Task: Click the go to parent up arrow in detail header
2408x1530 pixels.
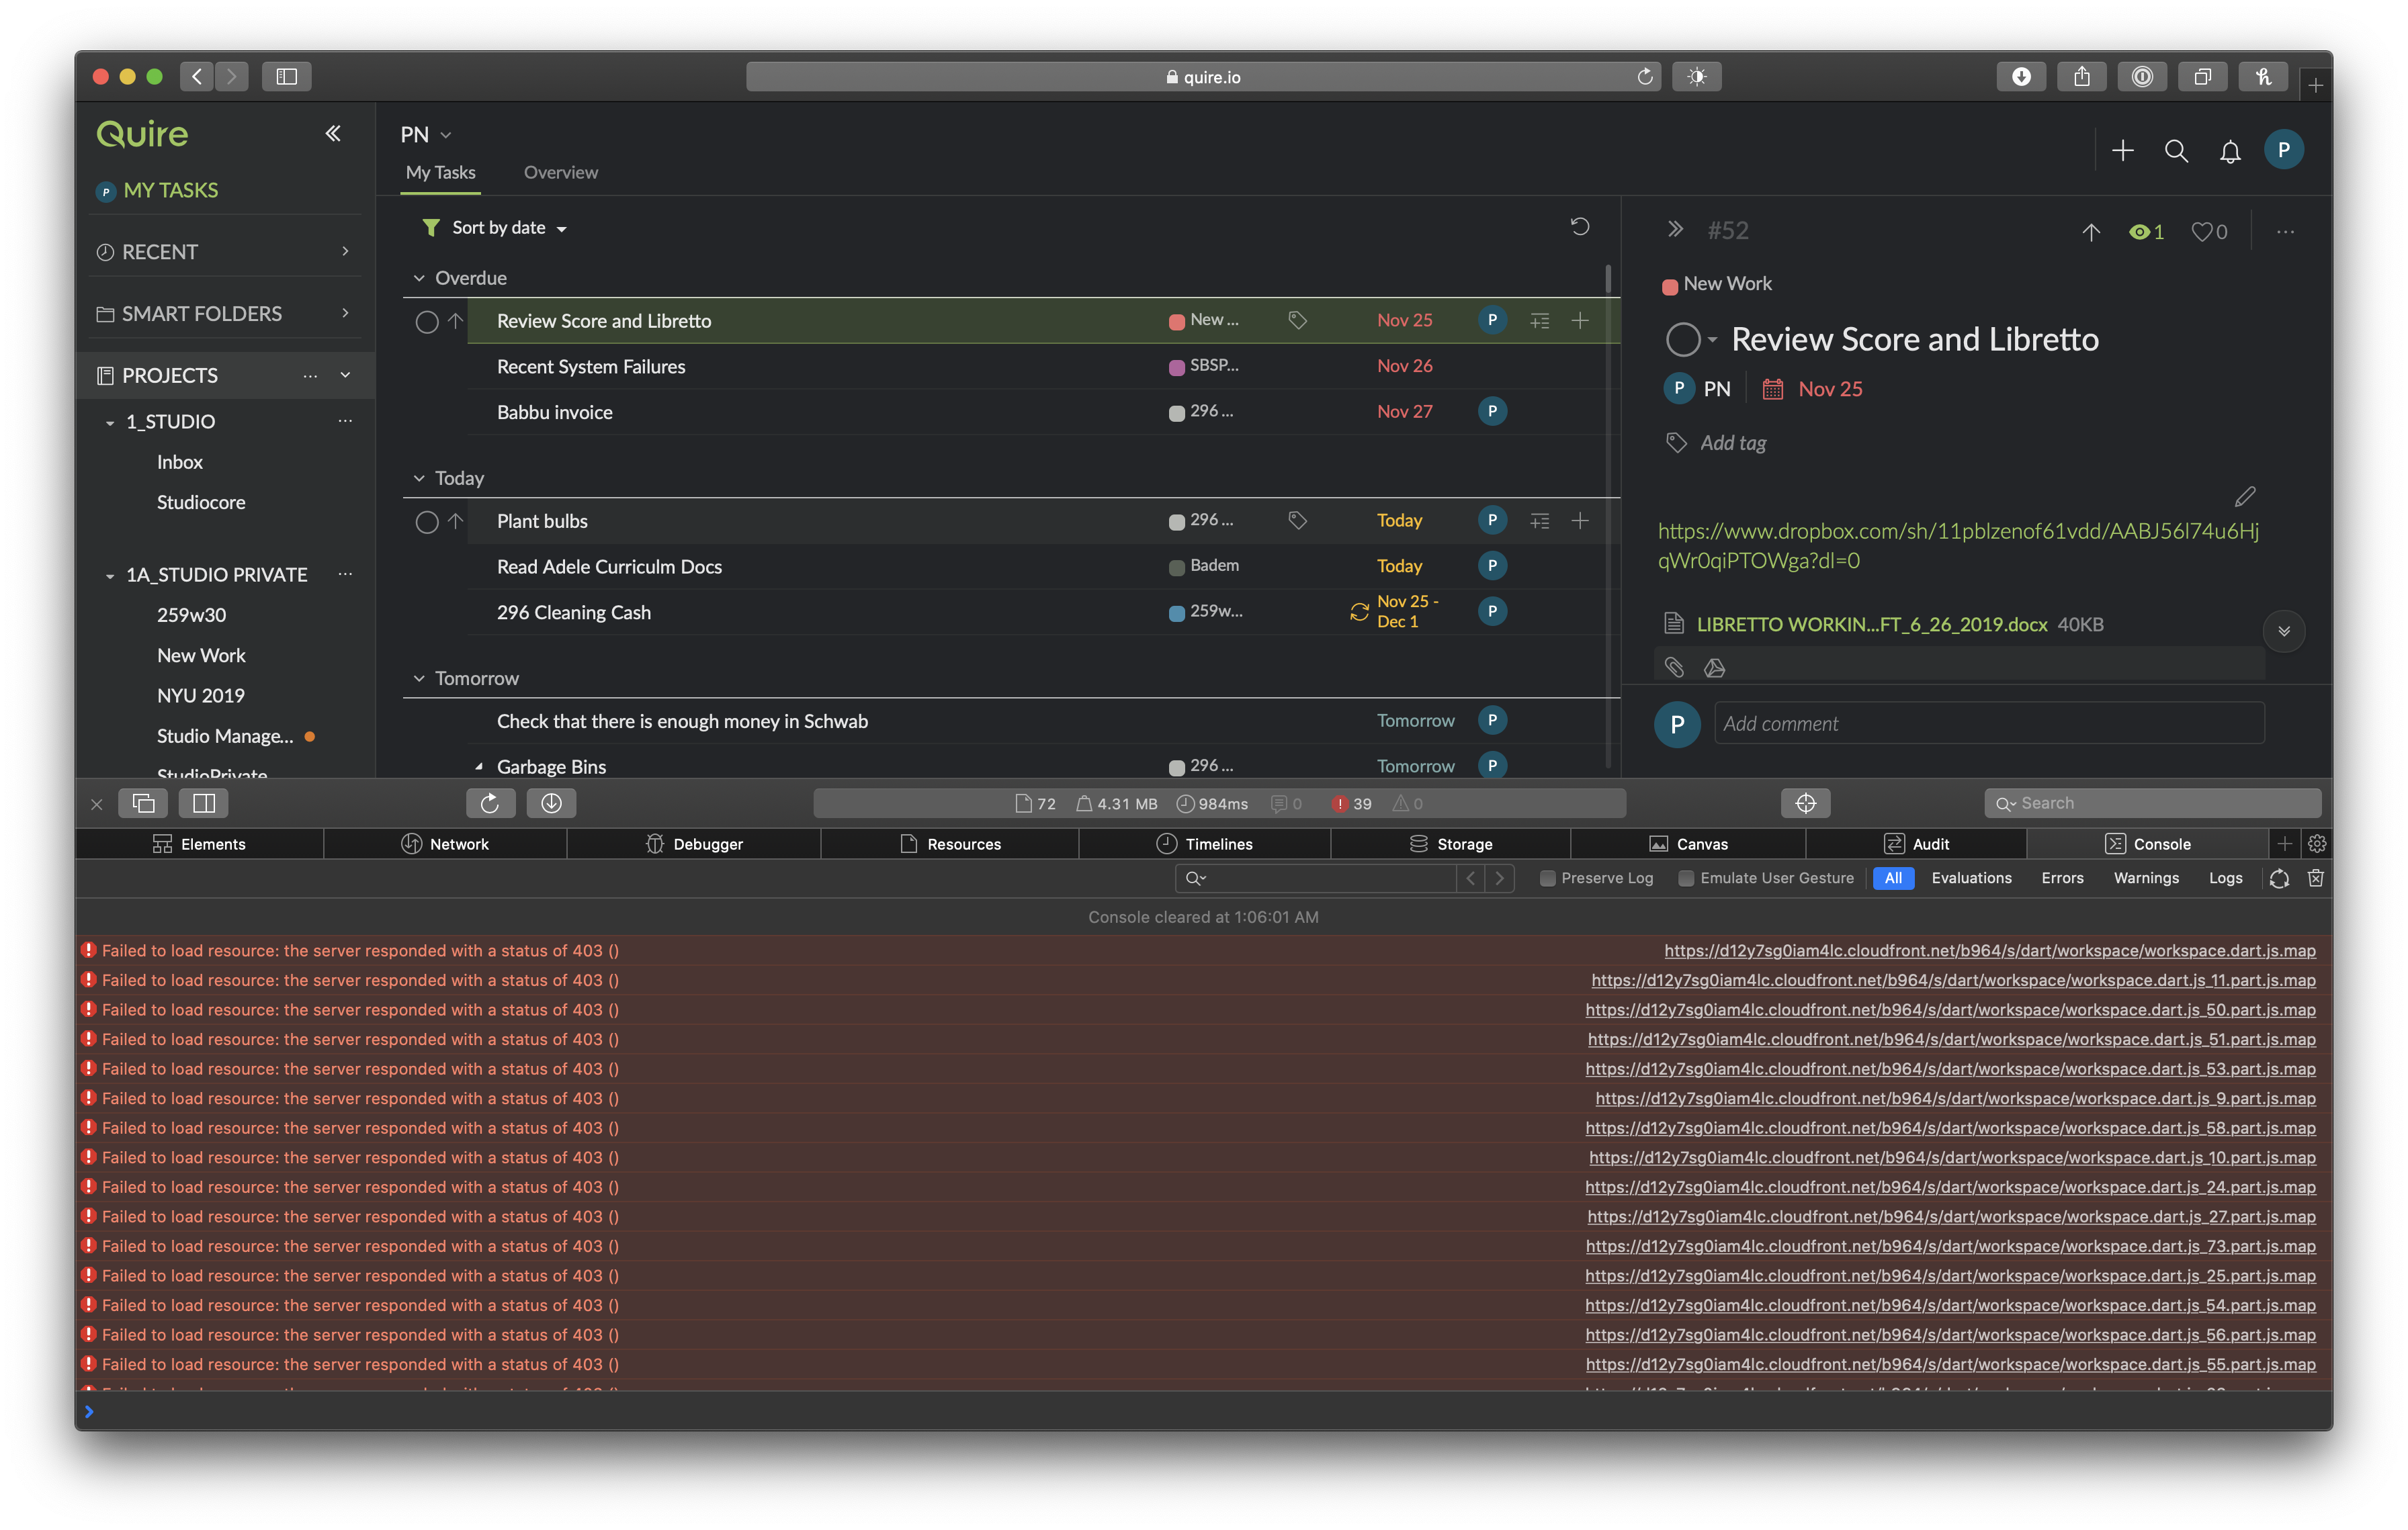Action: (x=2091, y=232)
